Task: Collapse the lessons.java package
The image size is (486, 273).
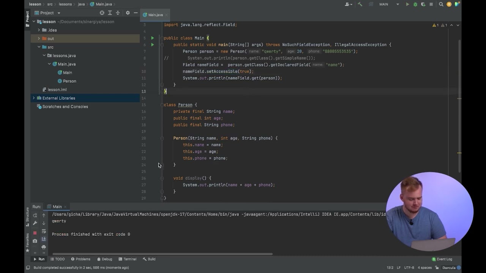Action: (44, 55)
